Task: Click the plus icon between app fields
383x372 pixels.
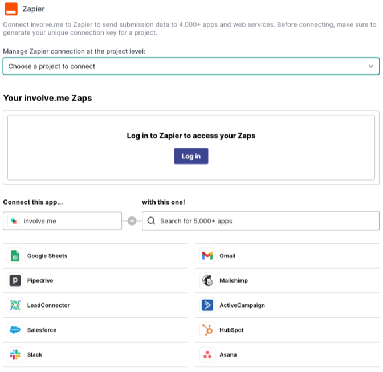Action: [x=132, y=221]
